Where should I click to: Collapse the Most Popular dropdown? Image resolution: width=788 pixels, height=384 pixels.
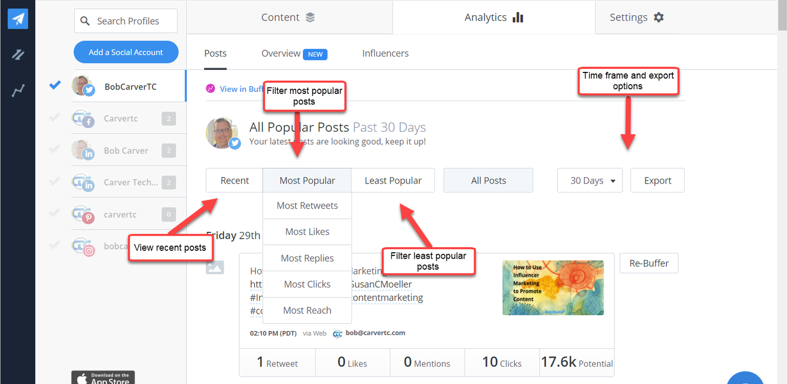tap(307, 180)
